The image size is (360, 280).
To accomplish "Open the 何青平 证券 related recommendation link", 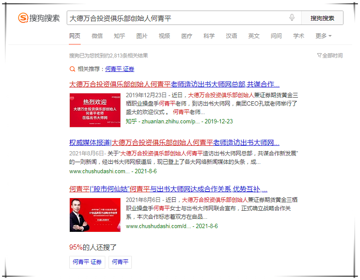I will pos(119,69).
